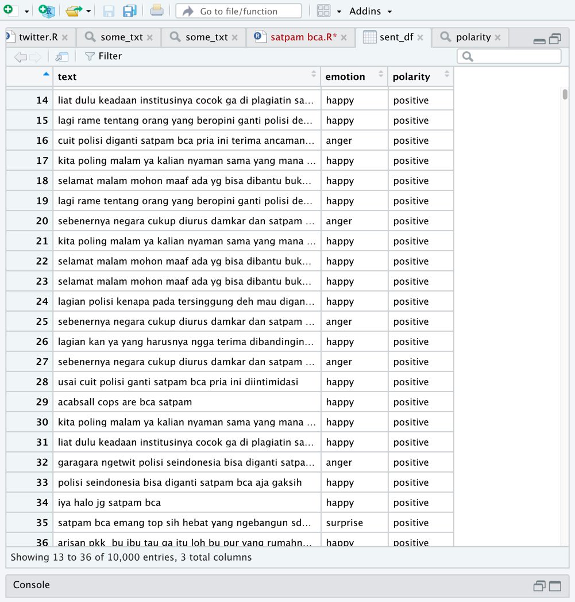The image size is (575, 602).
Task: Click the 'Showing 13 to 36 of 10,000 entries' status
Action: pos(131,557)
